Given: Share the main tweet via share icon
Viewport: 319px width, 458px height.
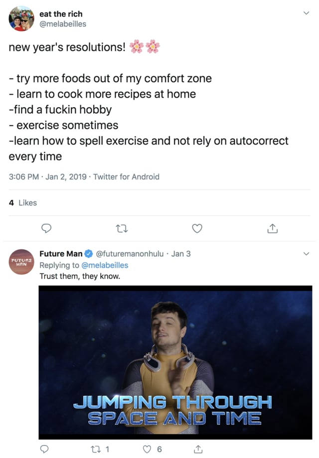Looking at the screenshot, I should point(272,228).
